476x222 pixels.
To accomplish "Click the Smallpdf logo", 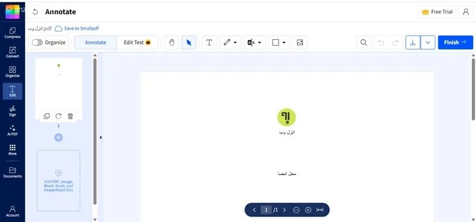I will (12, 12).
